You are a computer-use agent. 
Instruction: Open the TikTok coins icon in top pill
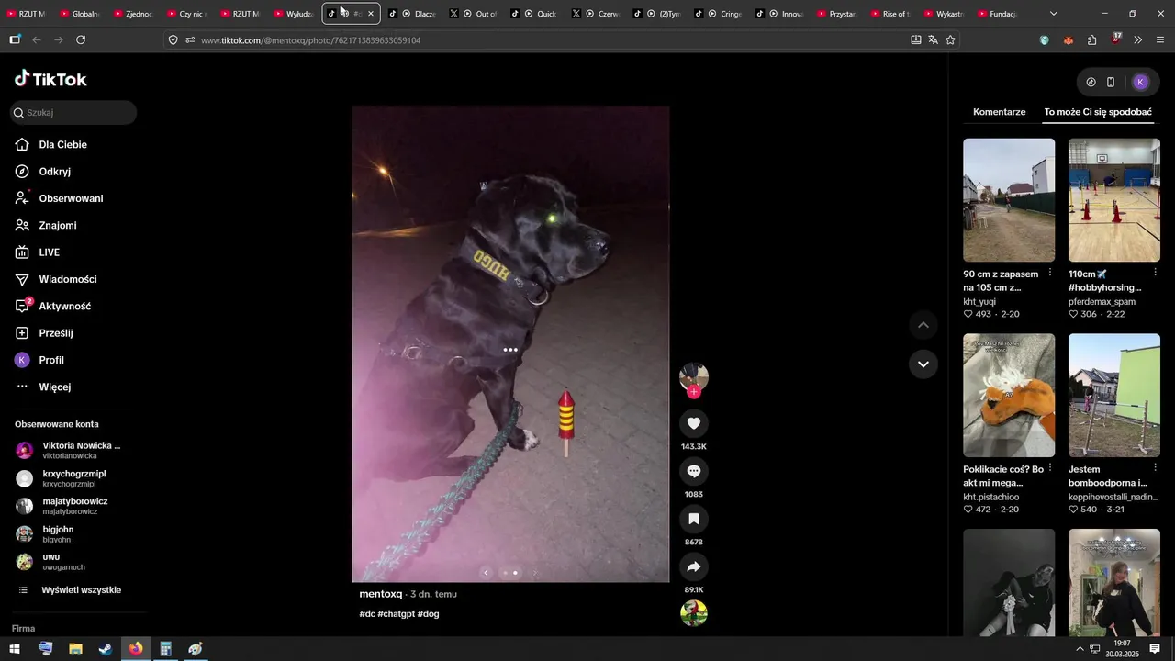[x=1091, y=82]
